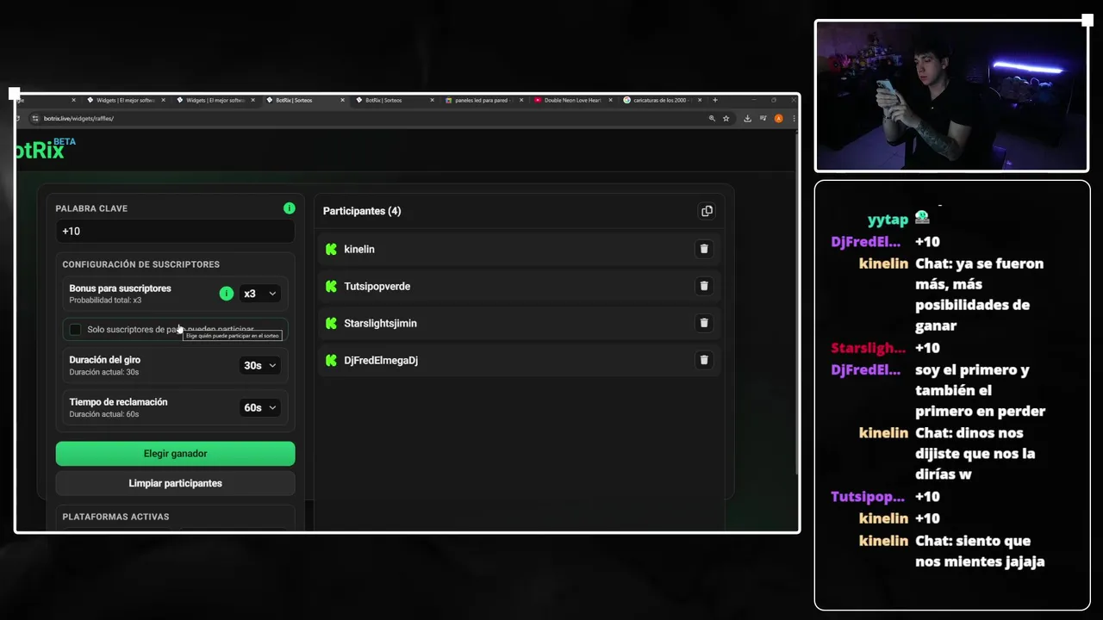Open the x3 subscriber bonus dropdown
1103x620 pixels.
(x=259, y=294)
